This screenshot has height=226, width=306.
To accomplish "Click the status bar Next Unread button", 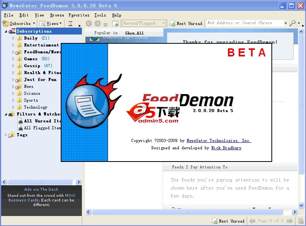I will (228, 221).
